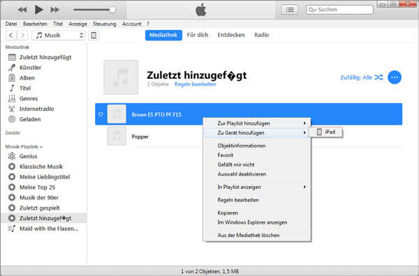Viewport: 419px width, 276px height.
Task: Choose iPad in the device submenu
Action: coord(325,132)
